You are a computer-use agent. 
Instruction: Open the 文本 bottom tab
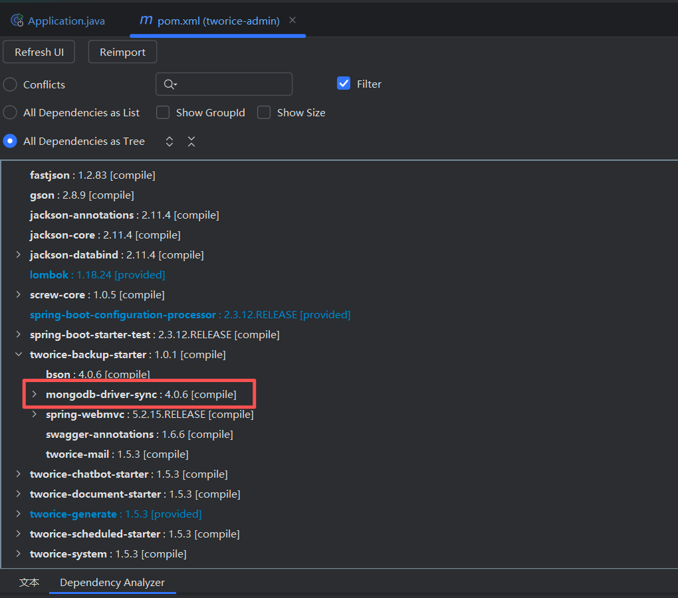(x=29, y=583)
